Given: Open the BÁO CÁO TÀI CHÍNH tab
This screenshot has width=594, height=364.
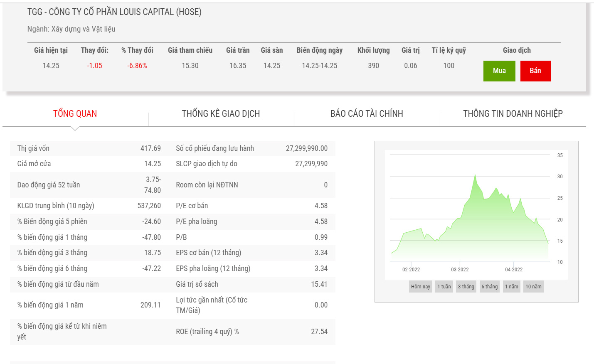Looking at the screenshot, I should [367, 114].
